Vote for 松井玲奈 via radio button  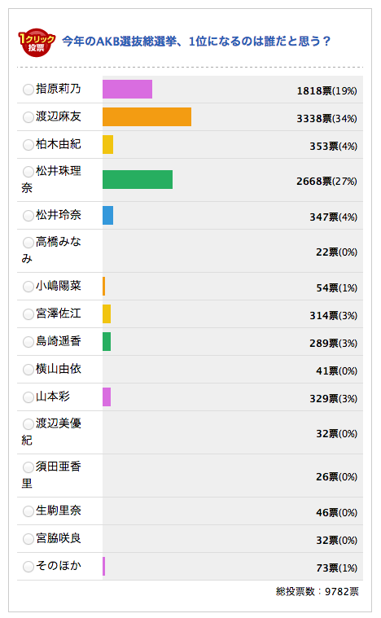(28, 216)
